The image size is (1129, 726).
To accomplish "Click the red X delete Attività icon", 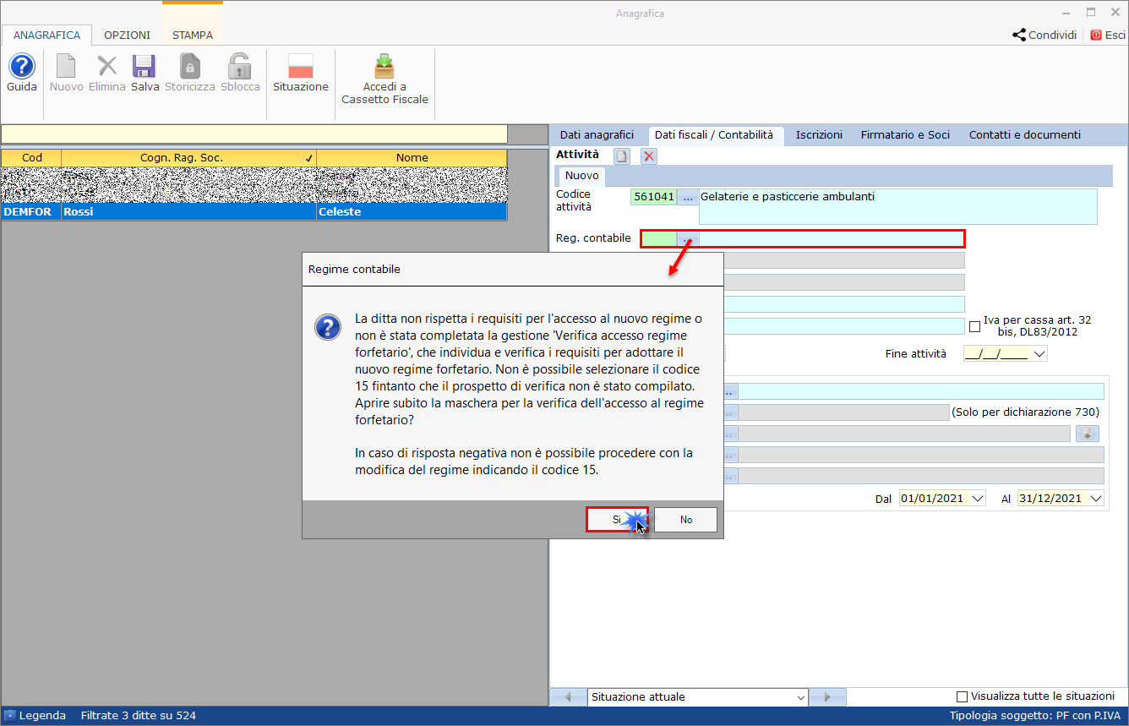I will [648, 156].
